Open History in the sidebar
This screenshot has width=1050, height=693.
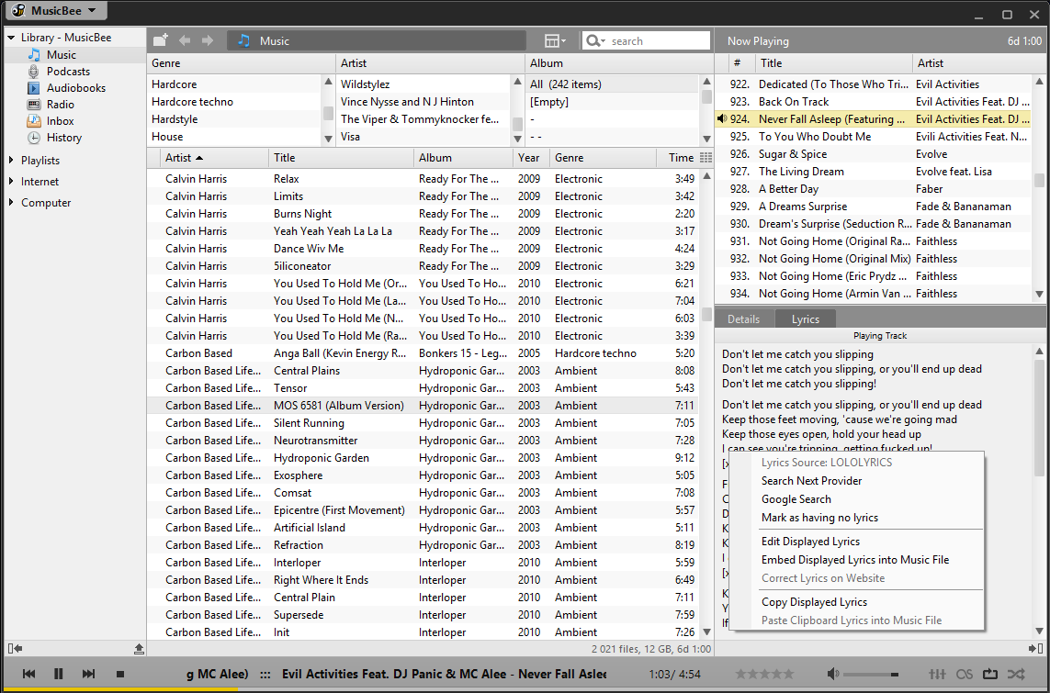63,138
